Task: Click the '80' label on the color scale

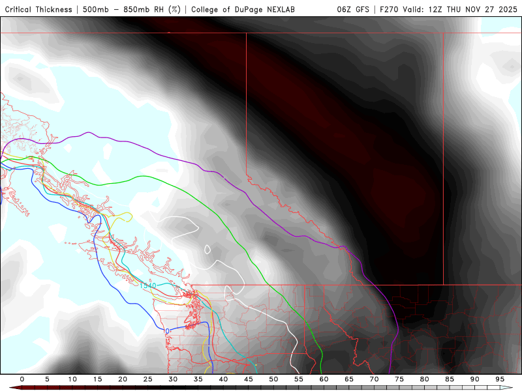Action: click(424, 379)
